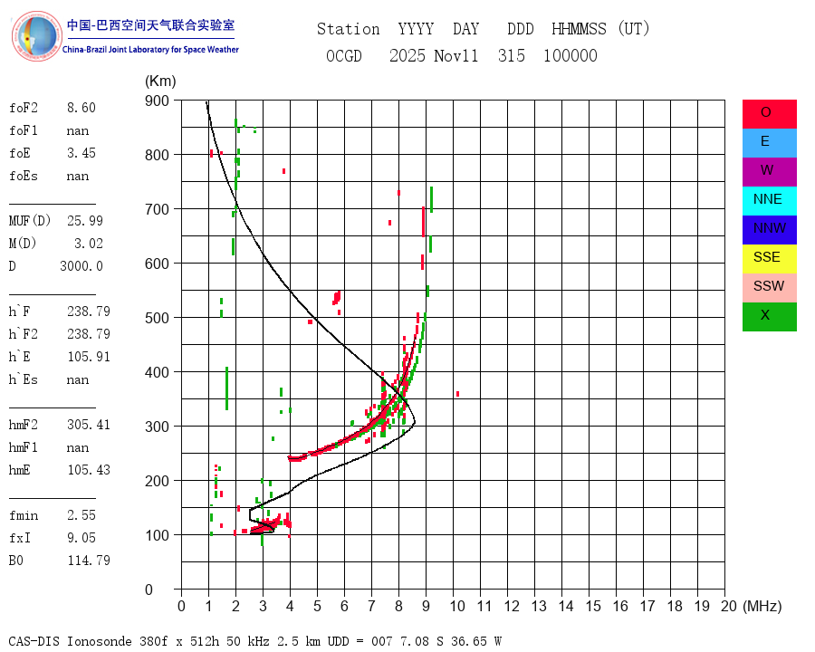Click the foE value 3.45

click(x=81, y=153)
